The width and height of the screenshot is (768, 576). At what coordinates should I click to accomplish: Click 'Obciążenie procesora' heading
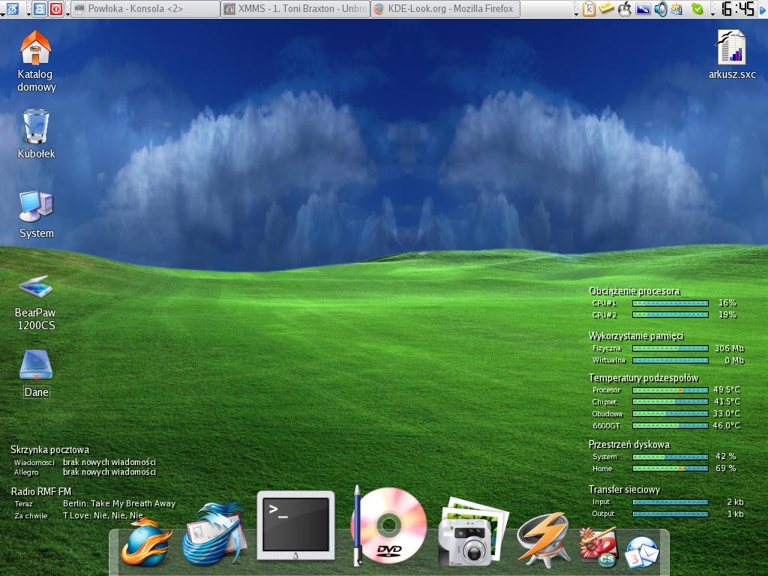point(634,291)
